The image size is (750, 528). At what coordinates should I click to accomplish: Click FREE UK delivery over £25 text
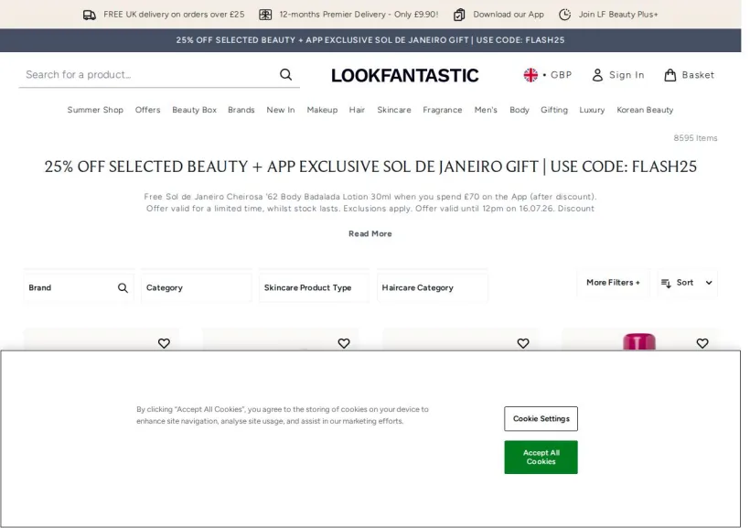174,15
